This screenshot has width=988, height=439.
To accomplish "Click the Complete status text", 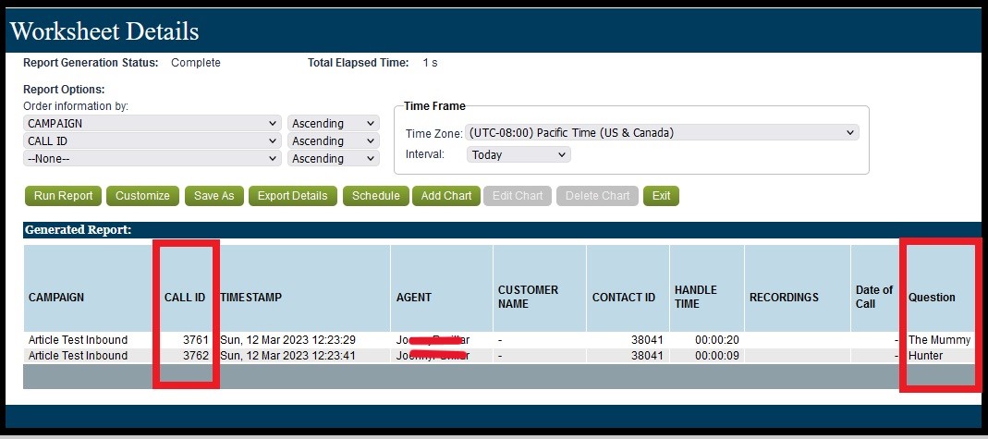I will point(196,63).
